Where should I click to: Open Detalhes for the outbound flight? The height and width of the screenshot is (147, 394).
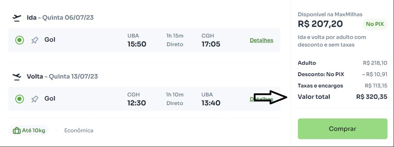261,40
